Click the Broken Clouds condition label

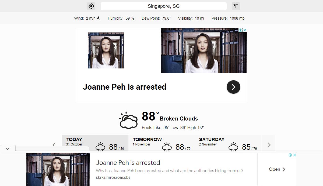pos(179,119)
